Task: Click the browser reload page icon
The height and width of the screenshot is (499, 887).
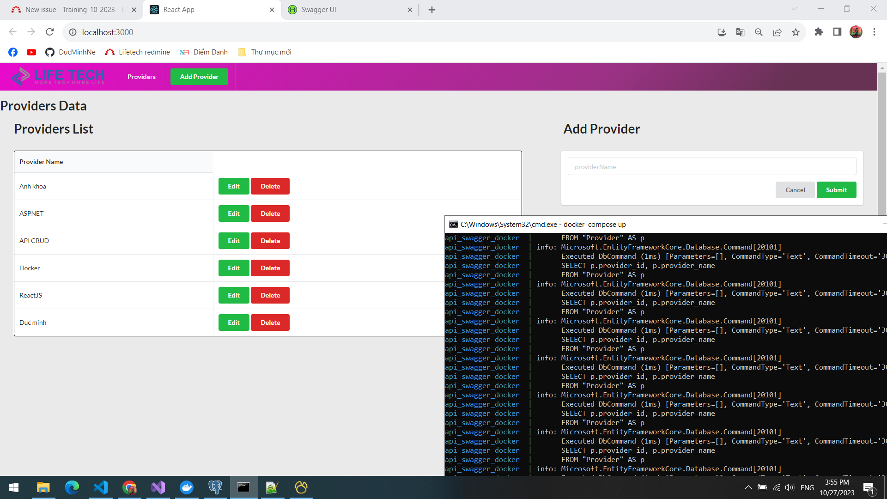Action: [x=50, y=32]
